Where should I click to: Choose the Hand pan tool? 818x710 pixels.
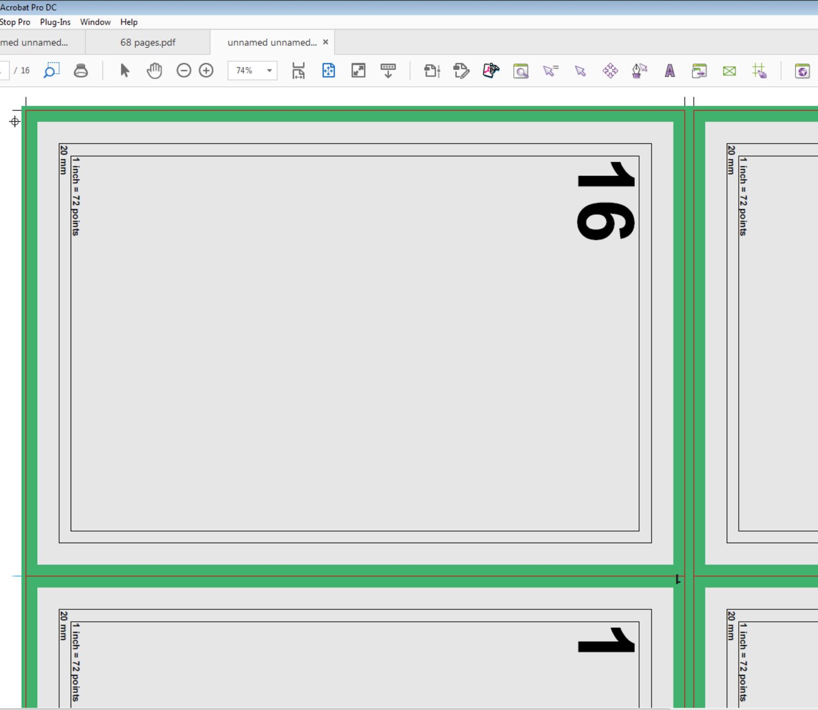(x=154, y=70)
